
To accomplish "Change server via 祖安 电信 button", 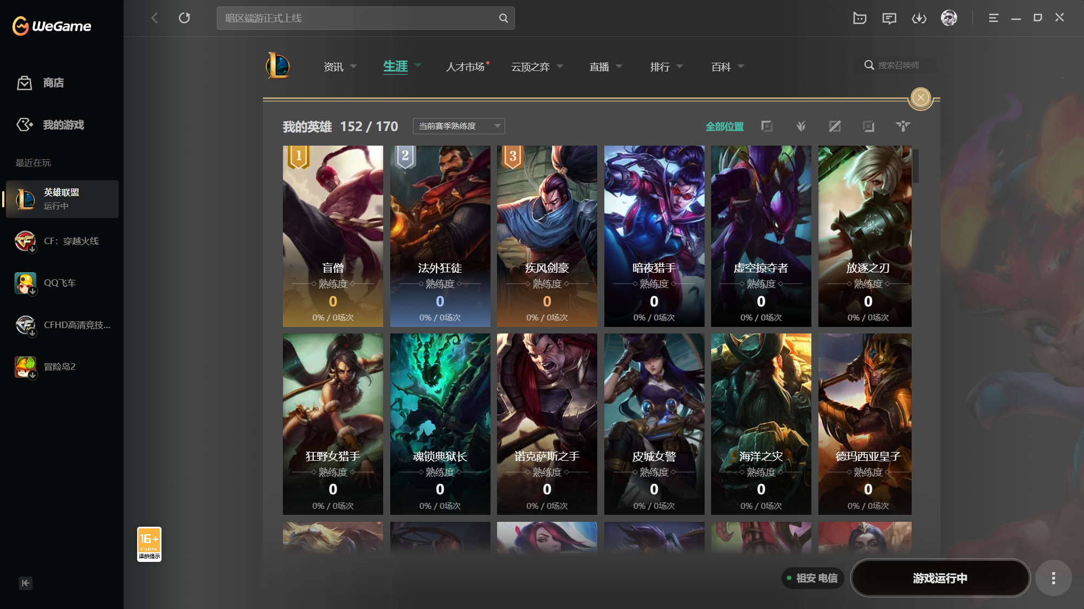I will tap(812, 578).
